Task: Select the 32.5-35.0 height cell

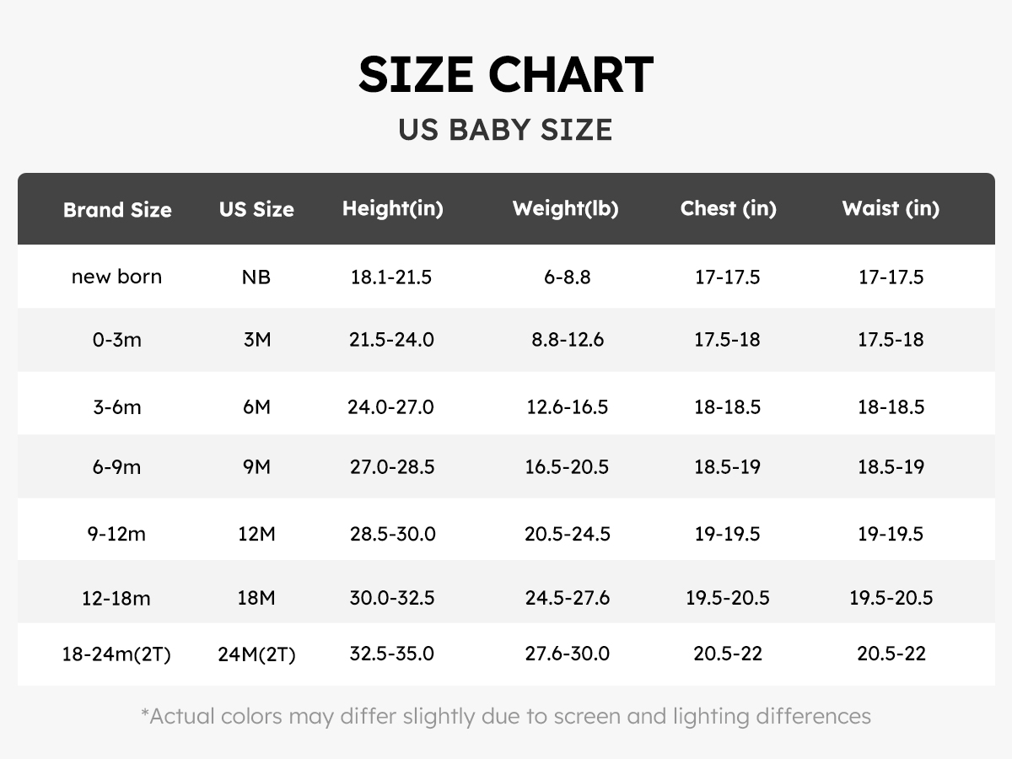Action: (391, 654)
